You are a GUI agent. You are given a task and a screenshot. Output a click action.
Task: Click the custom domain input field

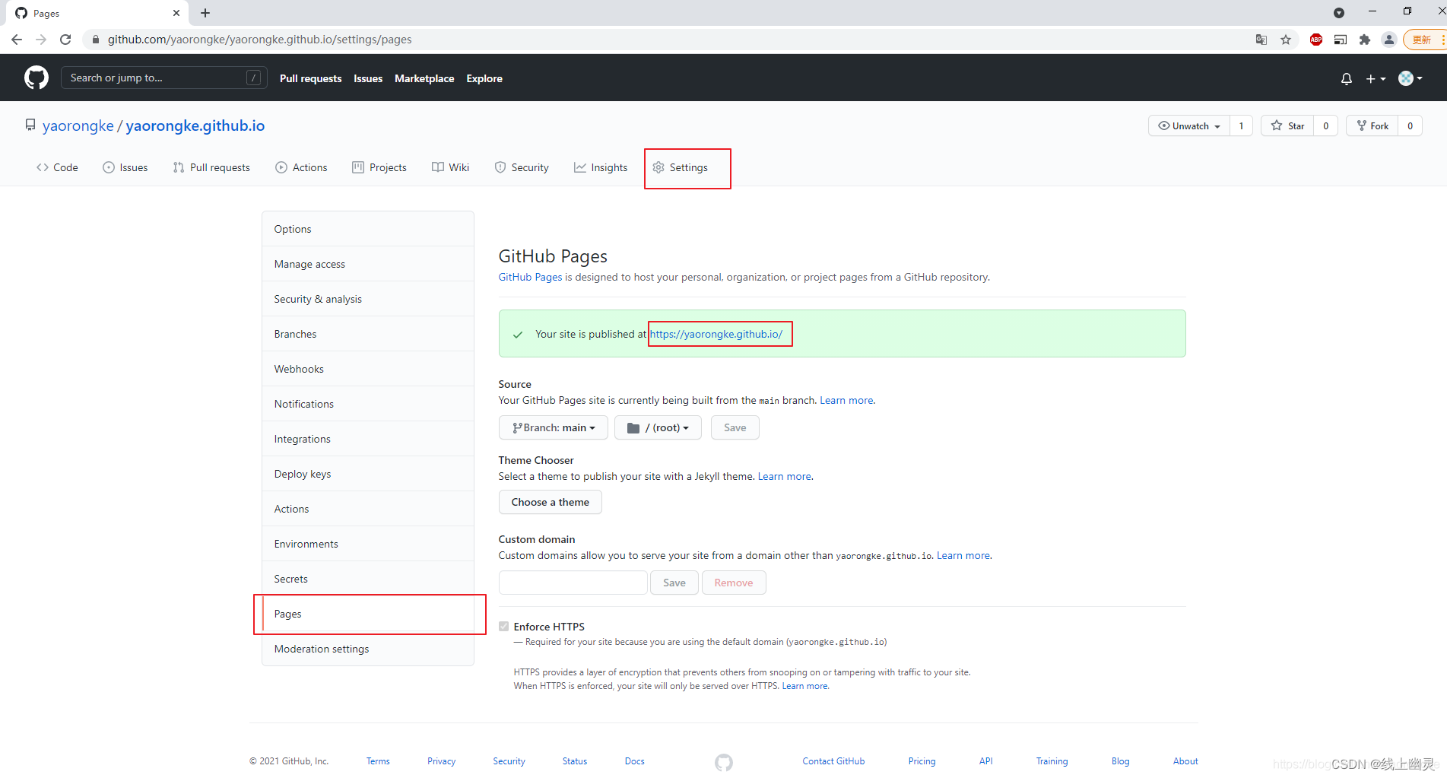573,583
